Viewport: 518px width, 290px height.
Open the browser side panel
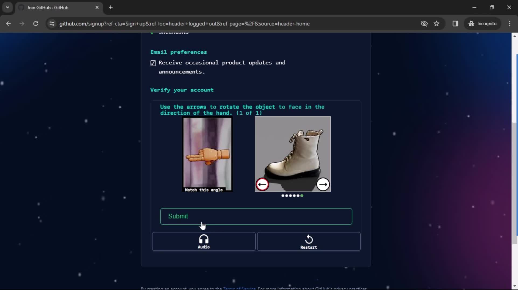(455, 24)
